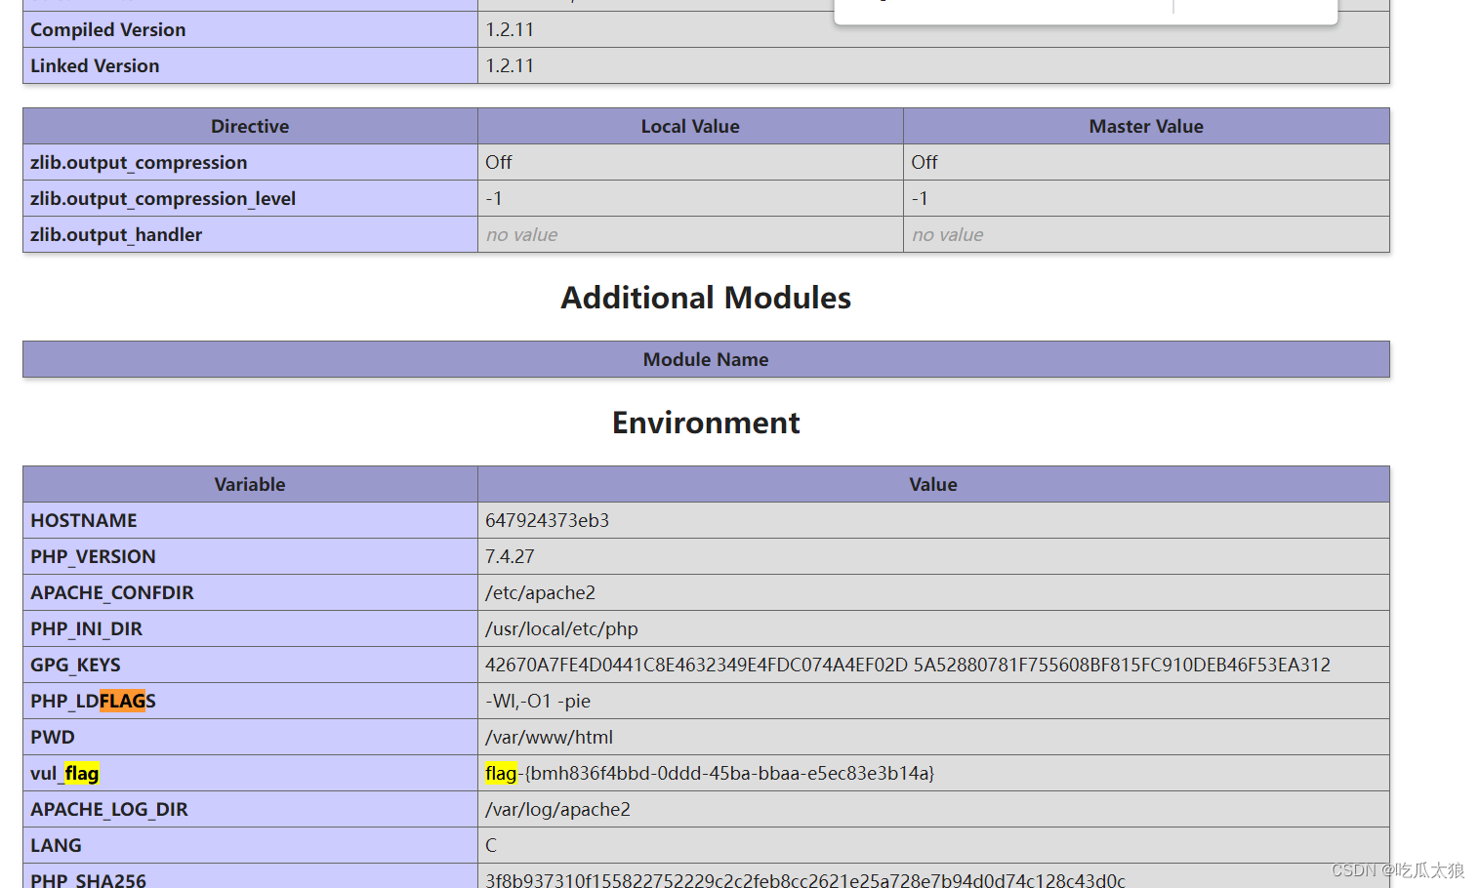Select the Compiled Version value 1.2.11
Image resolution: width=1480 pixels, height=888 pixels.
point(510,29)
